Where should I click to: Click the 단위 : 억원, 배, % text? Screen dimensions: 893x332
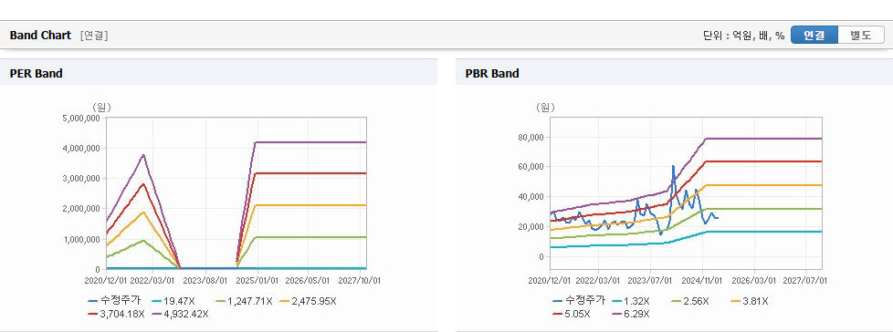[x=743, y=36]
